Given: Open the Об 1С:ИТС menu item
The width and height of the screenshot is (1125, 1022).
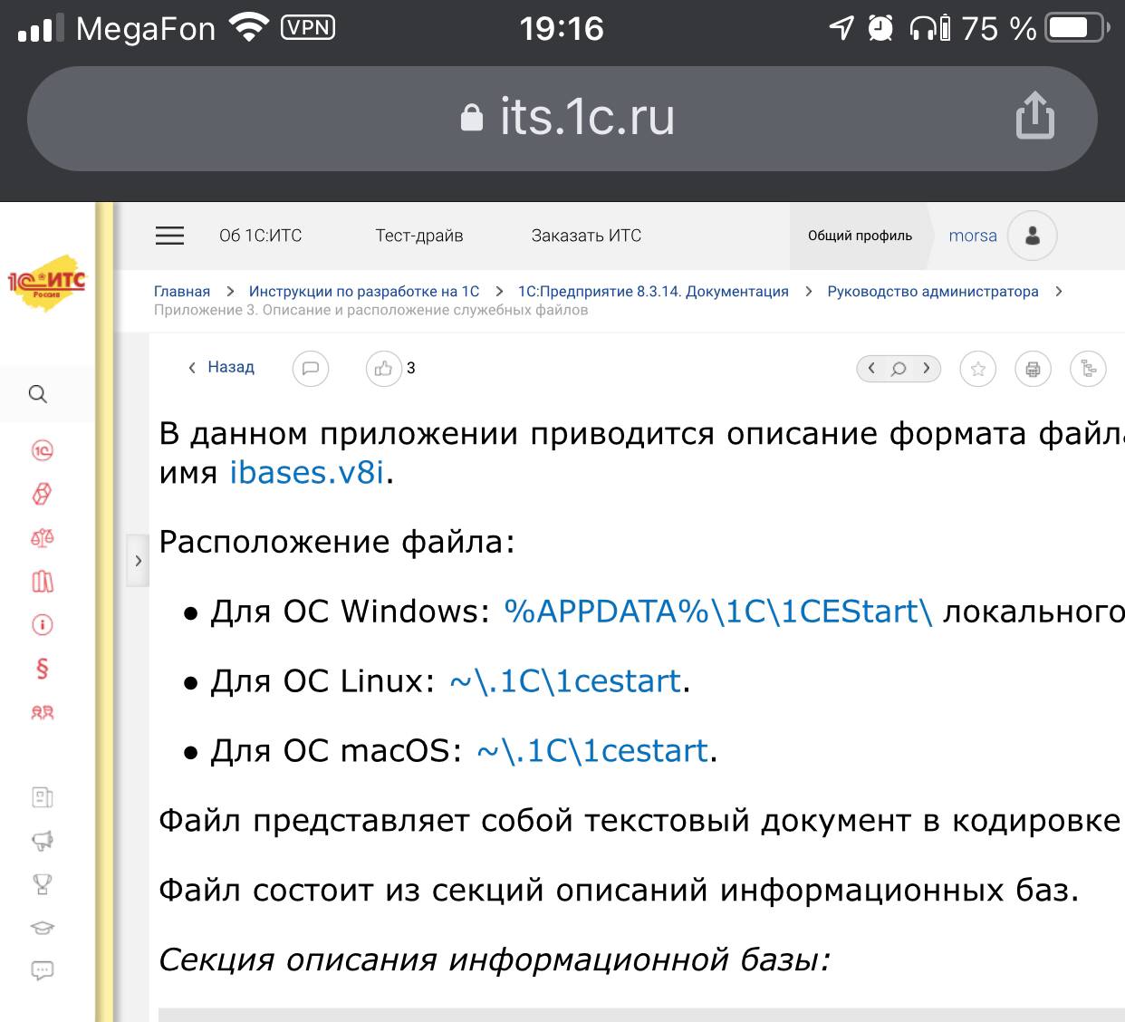Looking at the screenshot, I should tap(260, 236).
